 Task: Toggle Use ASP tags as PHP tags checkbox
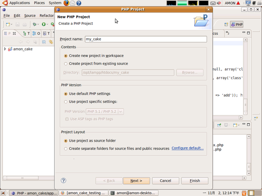coord(67,119)
